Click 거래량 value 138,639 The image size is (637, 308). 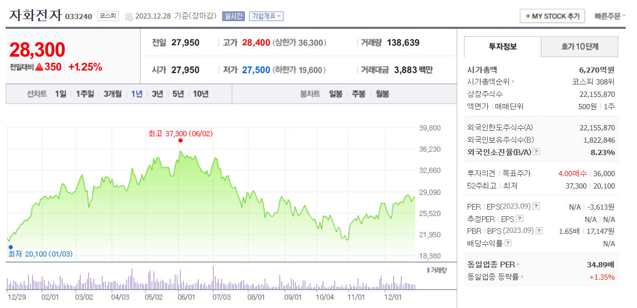[x=403, y=43]
